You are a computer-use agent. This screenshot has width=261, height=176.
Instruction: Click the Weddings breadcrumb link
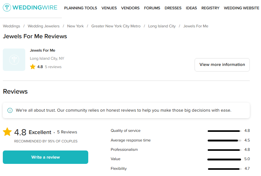pos(12,26)
